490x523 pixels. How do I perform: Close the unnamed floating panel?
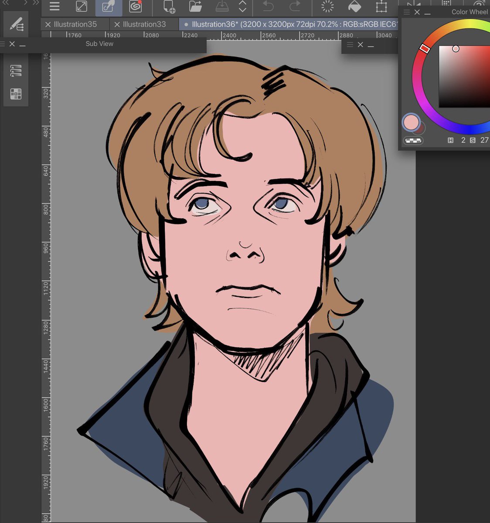[x=361, y=44]
